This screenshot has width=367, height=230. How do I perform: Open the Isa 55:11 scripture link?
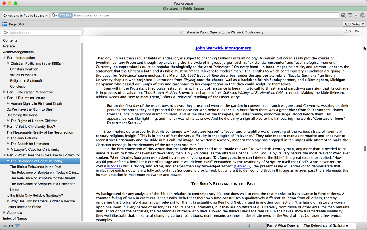[113, 166]
